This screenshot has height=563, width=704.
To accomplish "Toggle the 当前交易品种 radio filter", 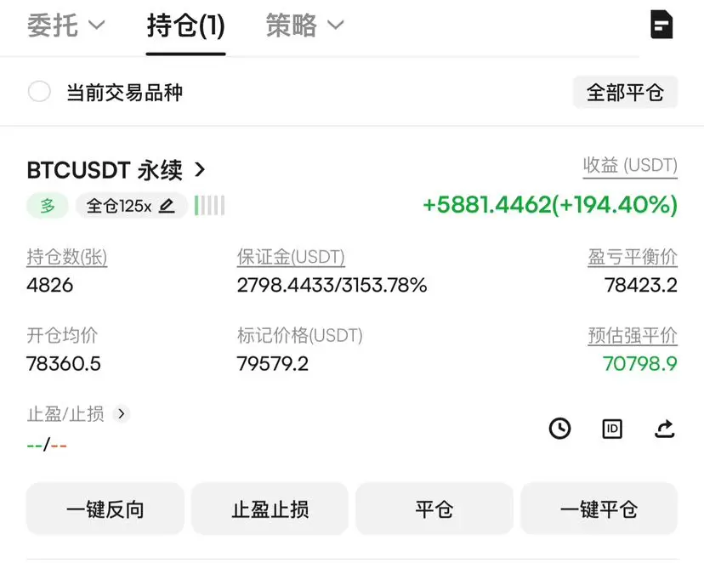I will pos(39,92).
